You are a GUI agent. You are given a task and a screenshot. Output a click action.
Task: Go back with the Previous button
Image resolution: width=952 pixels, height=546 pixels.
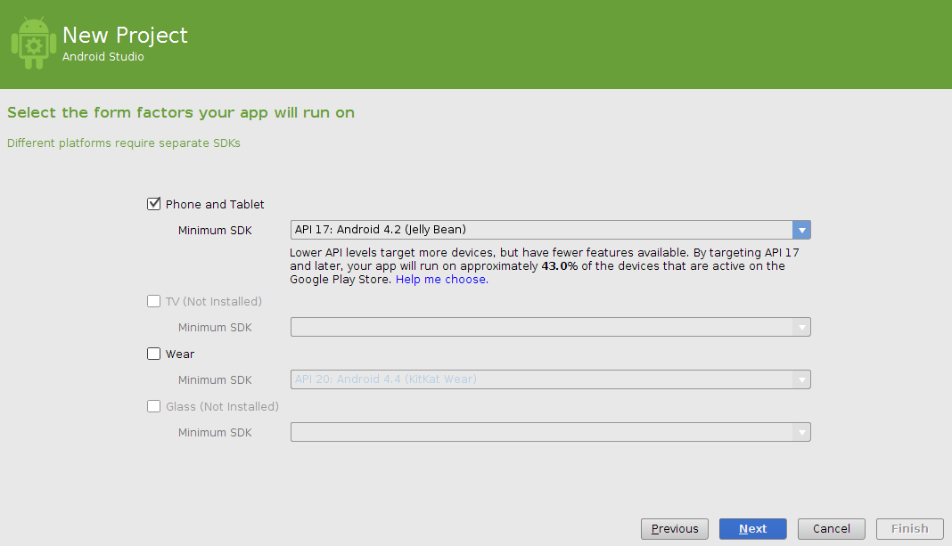[675, 528]
